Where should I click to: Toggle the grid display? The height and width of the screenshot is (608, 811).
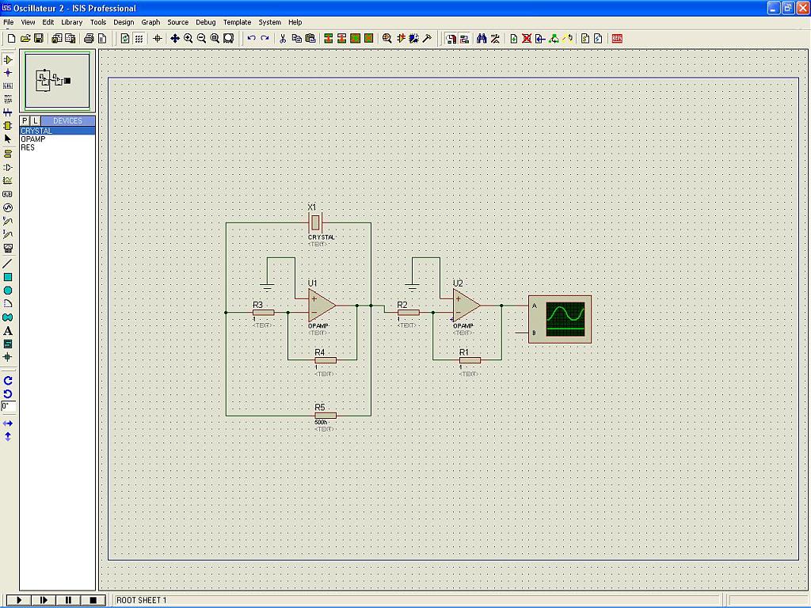pos(139,38)
